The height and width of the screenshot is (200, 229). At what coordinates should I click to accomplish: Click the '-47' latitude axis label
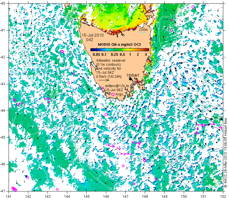(x=3, y=191)
